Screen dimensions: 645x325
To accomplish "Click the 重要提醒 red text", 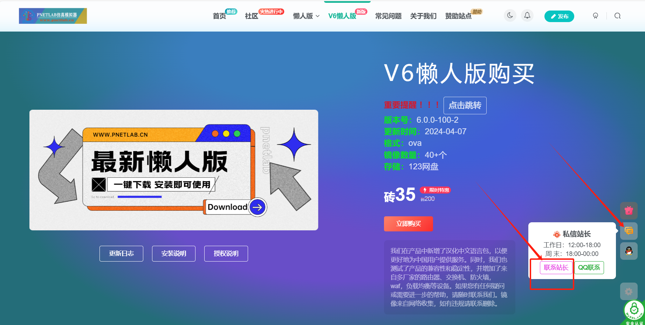I will point(412,105).
